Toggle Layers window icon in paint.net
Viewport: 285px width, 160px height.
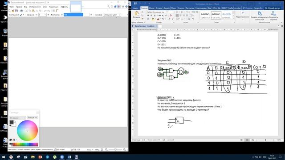115,7
